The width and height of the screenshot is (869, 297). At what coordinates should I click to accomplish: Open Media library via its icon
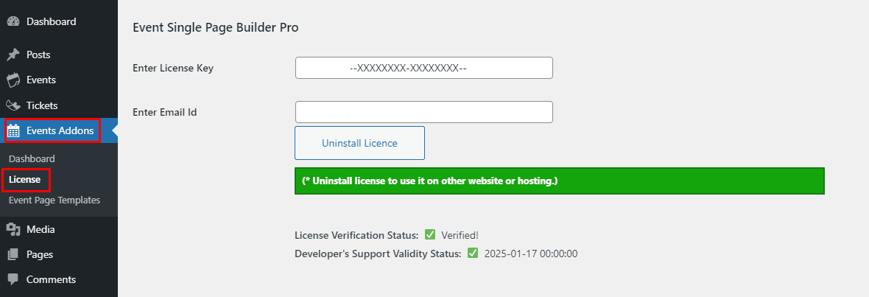pyautogui.click(x=13, y=229)
